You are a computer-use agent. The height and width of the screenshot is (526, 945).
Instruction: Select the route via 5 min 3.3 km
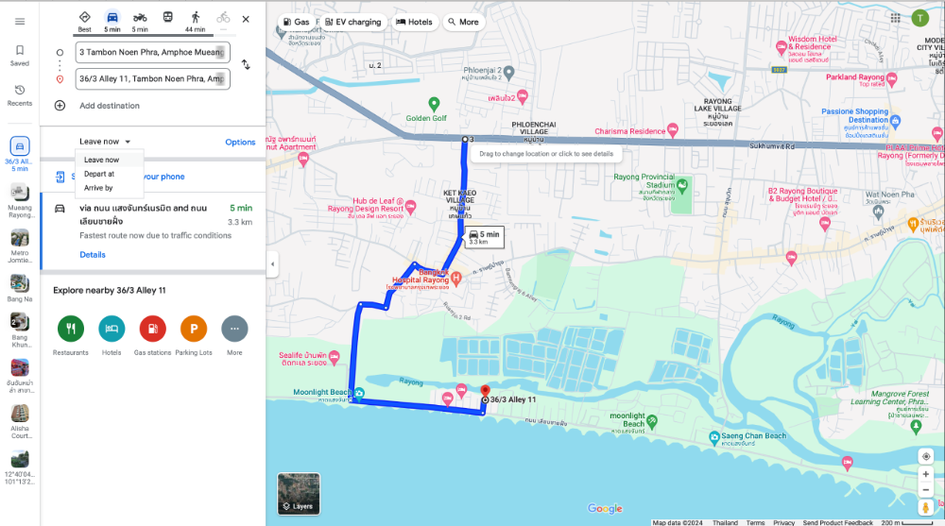point(154,231)
